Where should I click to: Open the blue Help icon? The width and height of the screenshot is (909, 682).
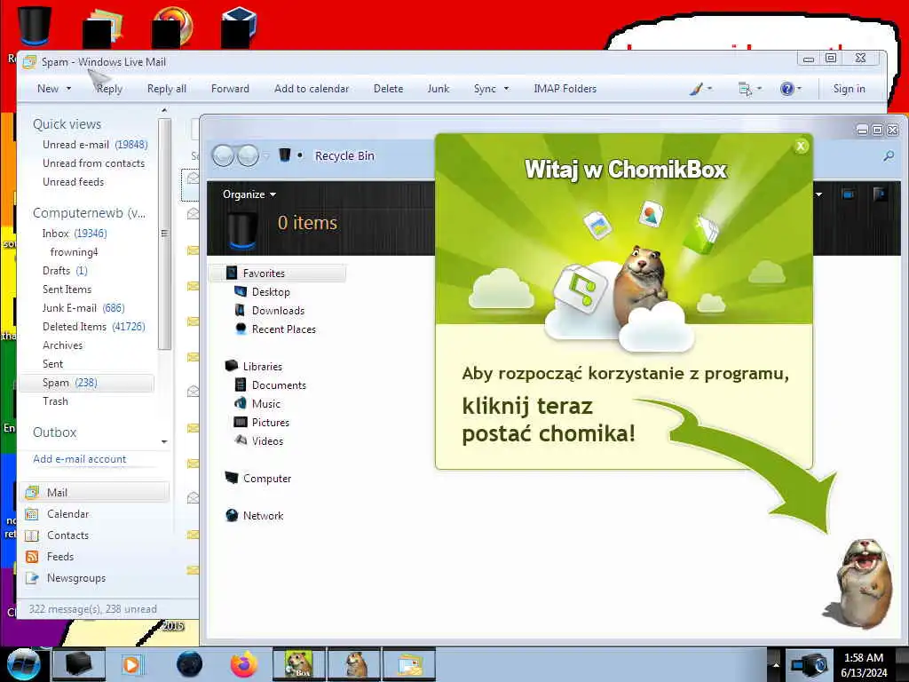pos(786,89)
